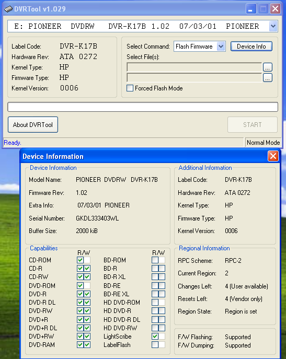The height and width of the screenshot is (359, 286).
Task: Enable the Forced Flash Mode checkbox
Action: (x=130, y=88)
